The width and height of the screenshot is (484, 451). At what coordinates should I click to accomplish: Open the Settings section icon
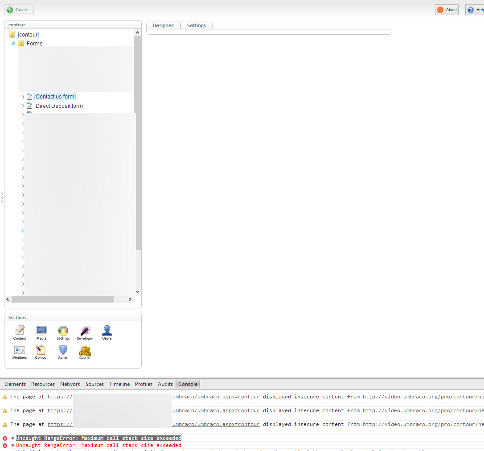[63, 331]
